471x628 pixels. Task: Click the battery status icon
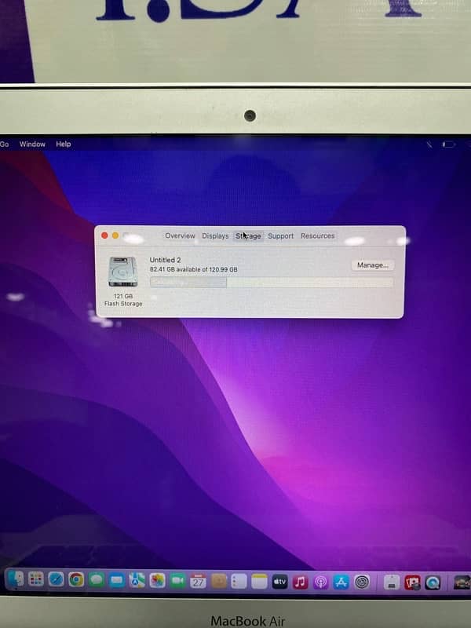point(448,144)
